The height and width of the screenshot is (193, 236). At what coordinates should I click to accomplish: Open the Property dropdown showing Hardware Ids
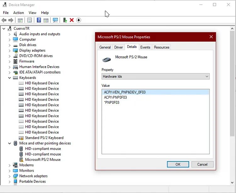click(x=155, y=76)
